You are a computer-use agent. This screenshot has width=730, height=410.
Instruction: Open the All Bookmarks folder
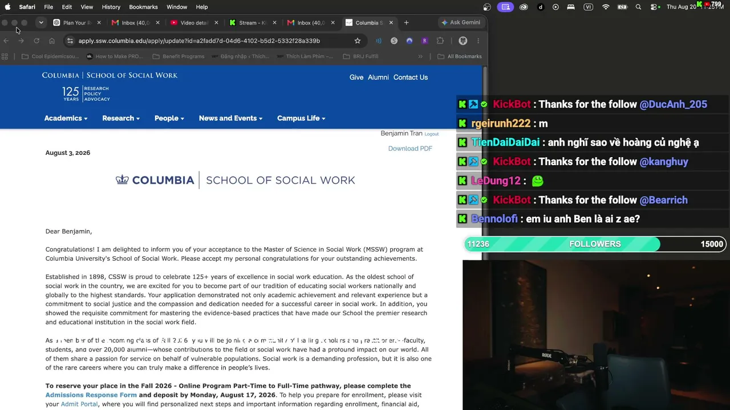460,56
